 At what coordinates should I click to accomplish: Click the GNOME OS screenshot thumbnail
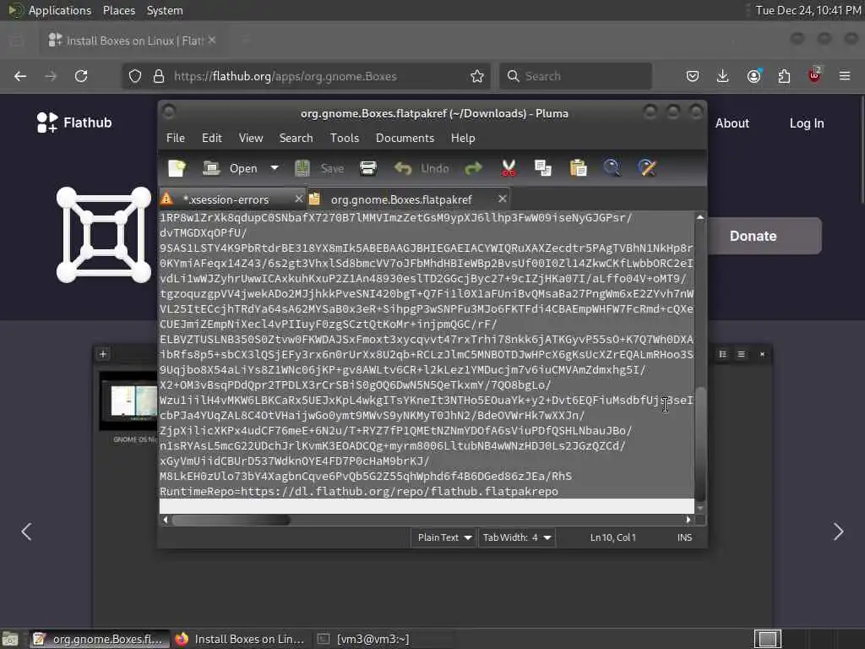(x=128, y=401)
